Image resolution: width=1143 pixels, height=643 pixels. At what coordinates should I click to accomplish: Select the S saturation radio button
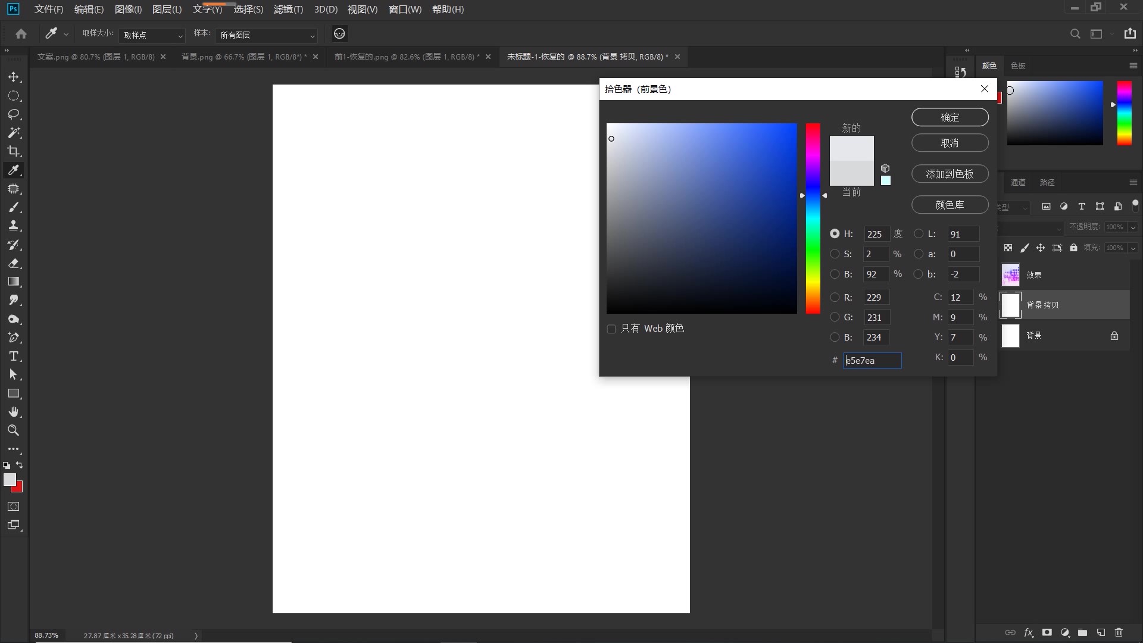(x=835, y=254)
